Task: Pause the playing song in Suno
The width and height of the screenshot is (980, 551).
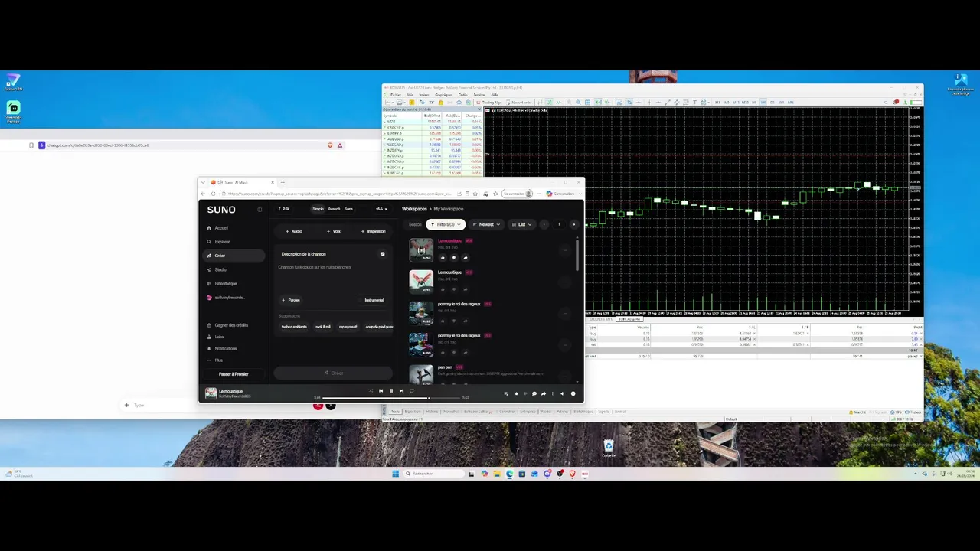Action: [x=390, y=391]
